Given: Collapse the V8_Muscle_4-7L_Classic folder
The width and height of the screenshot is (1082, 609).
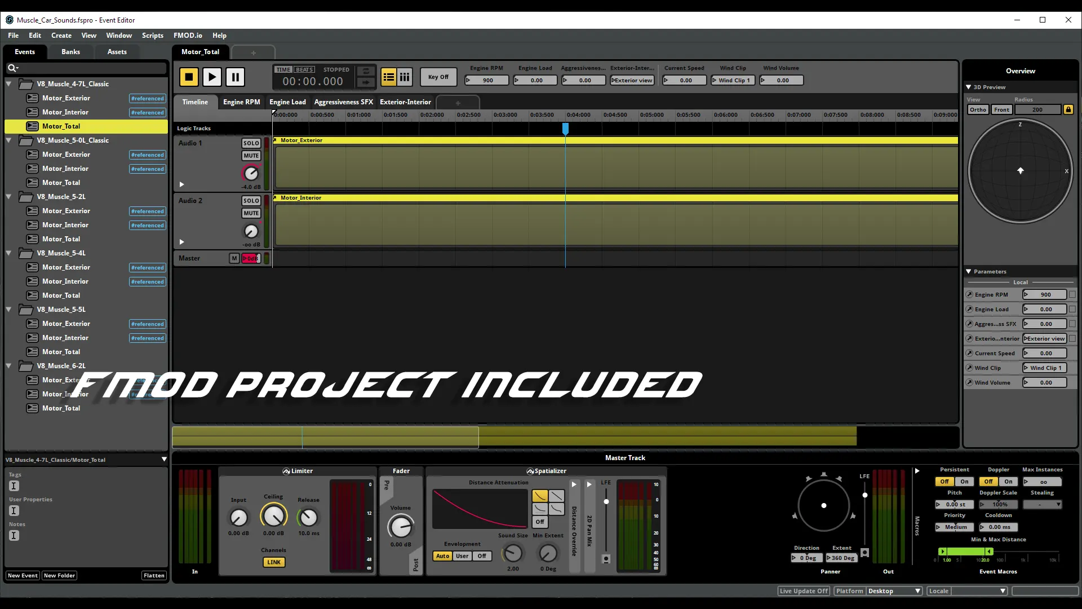Looking at the screenshot, I should coord(9,84).
